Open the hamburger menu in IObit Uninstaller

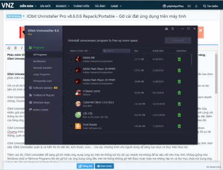point(173,29)
